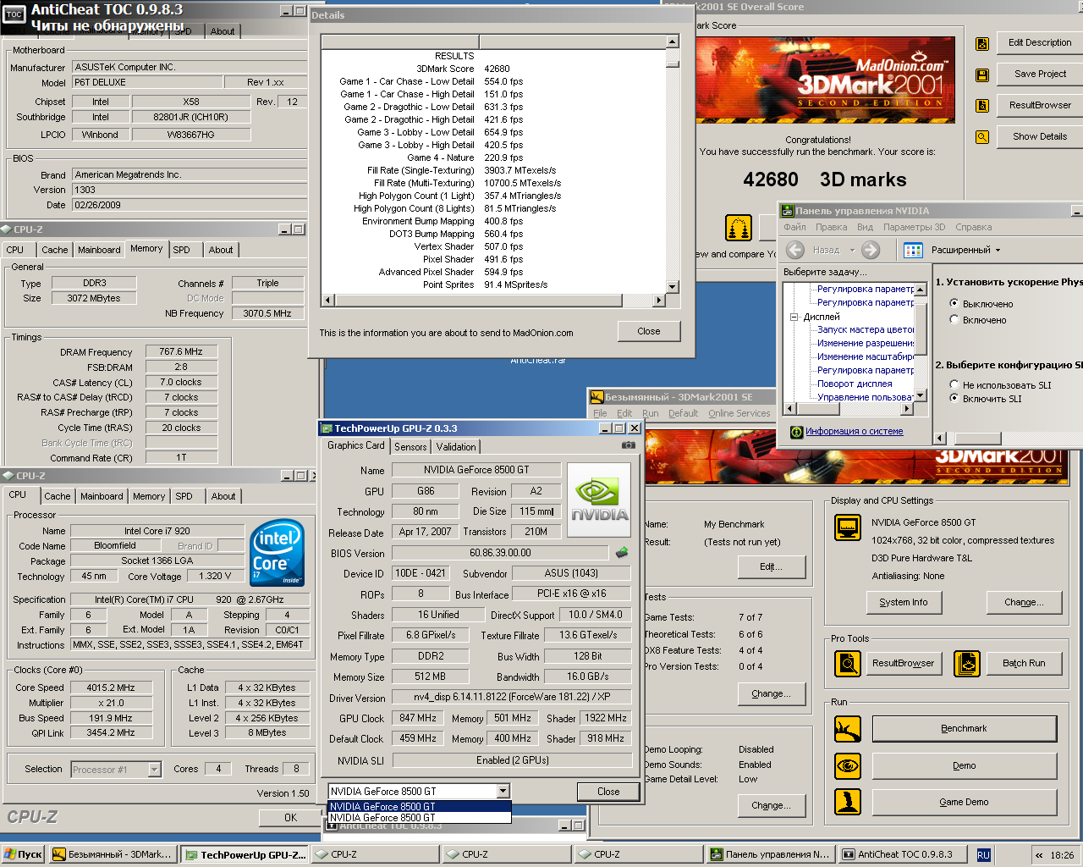Image resolution: width=1083 pixels, height=867 pixels.
Task: Open the Расширенный view dropdown
Action: (966, 250)
